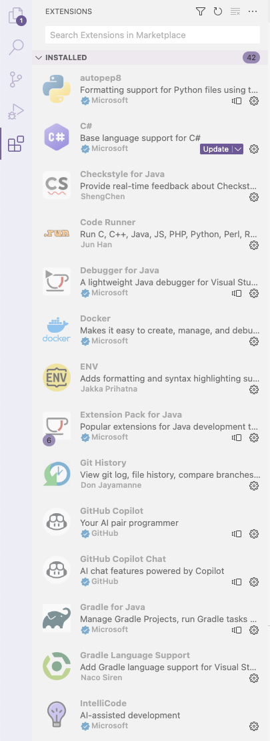Open manage gear for Debugger for Java
The width and height of the screenshot is (270, 741).
pos(254,293)
